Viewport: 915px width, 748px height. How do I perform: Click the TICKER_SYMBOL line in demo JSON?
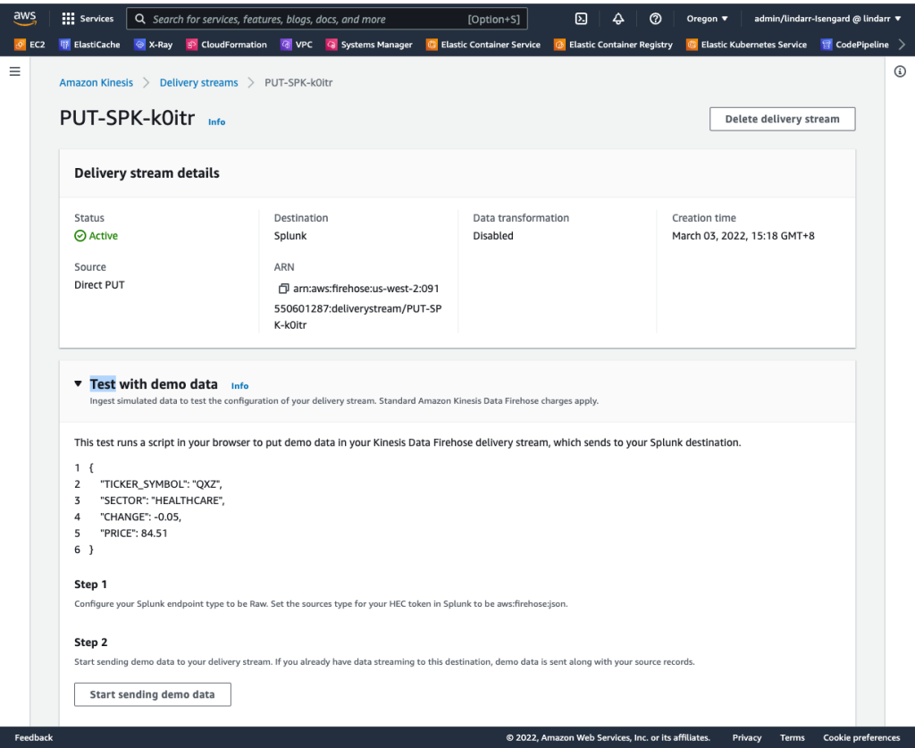click(161, 483)
